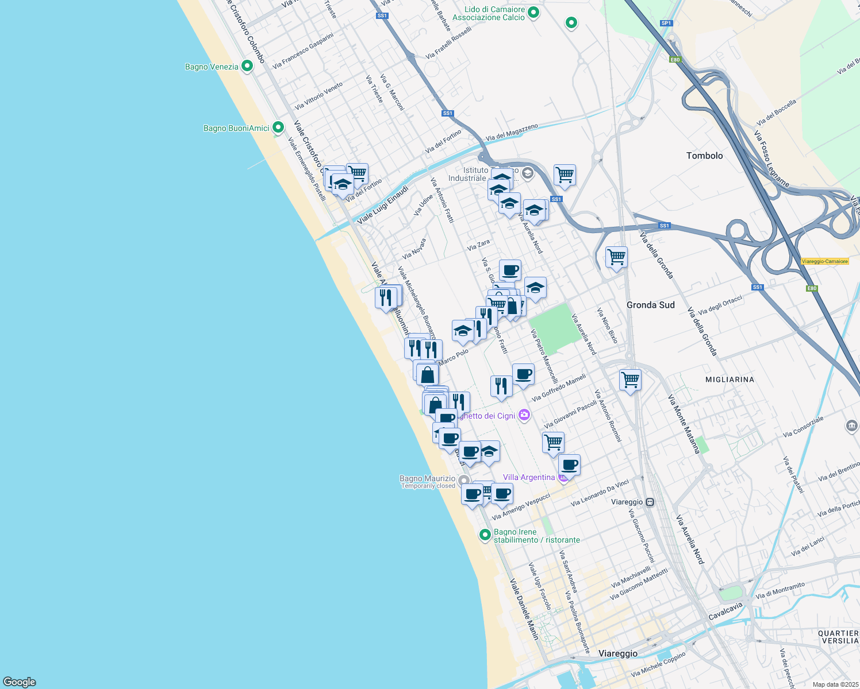Click the Bagno Irene stabilimento ristorante marker
Viewport: 860px width, 689px height.
(x=486, y=535)
